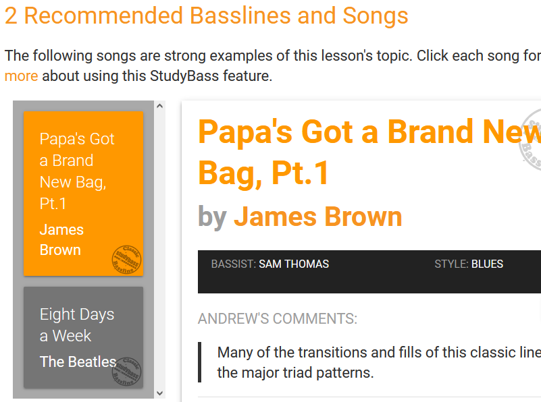Click the Classic StudyBass stamp on Papa's card
The height and width of the screenshot is (402, 541).
click(x=126, y=260)
